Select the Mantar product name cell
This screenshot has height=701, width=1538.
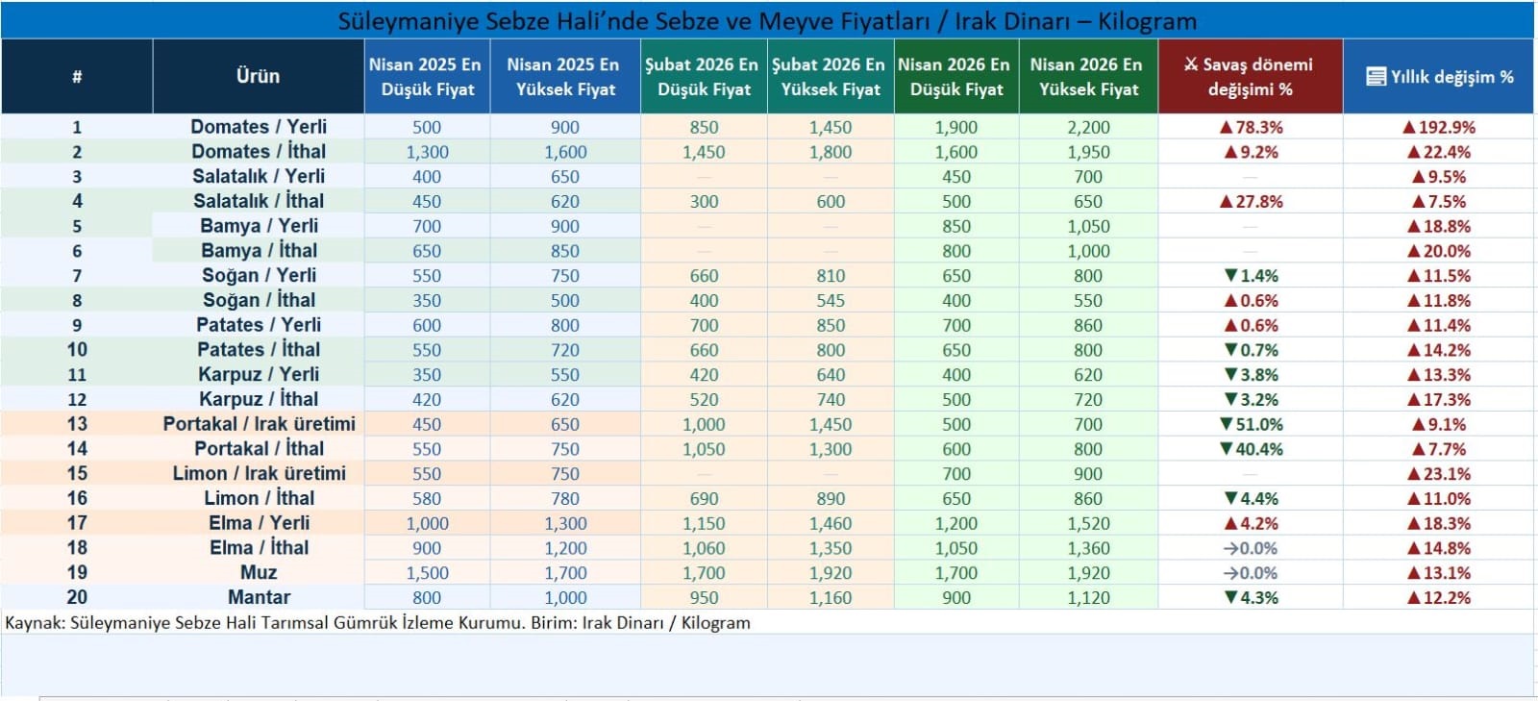(259, 597)
